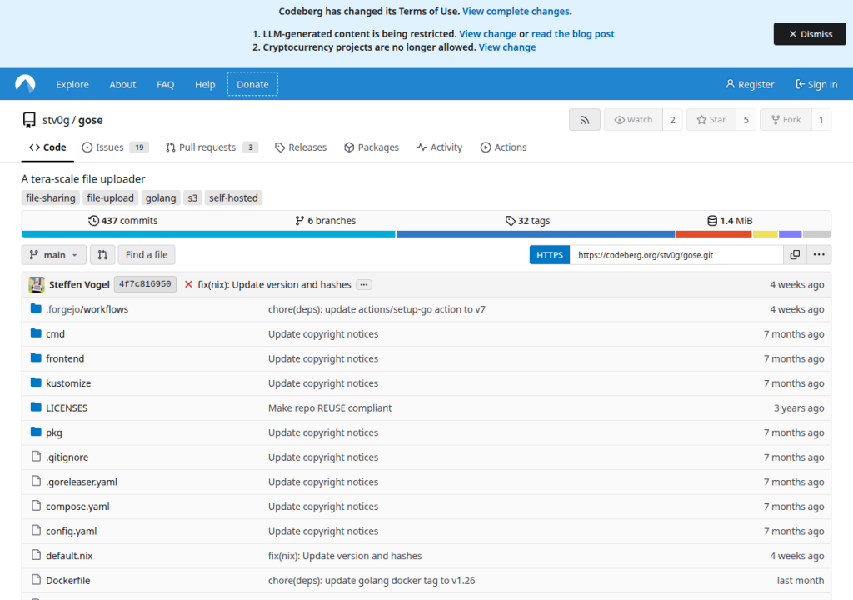Click the clone URL input field
This screenshot has height=600, width=853.
coord(676,255)
